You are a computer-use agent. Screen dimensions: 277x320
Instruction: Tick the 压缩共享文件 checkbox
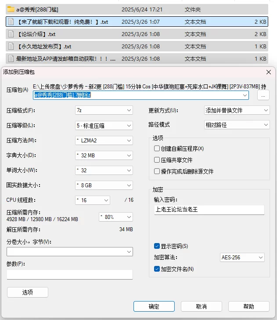pos(157,160)
